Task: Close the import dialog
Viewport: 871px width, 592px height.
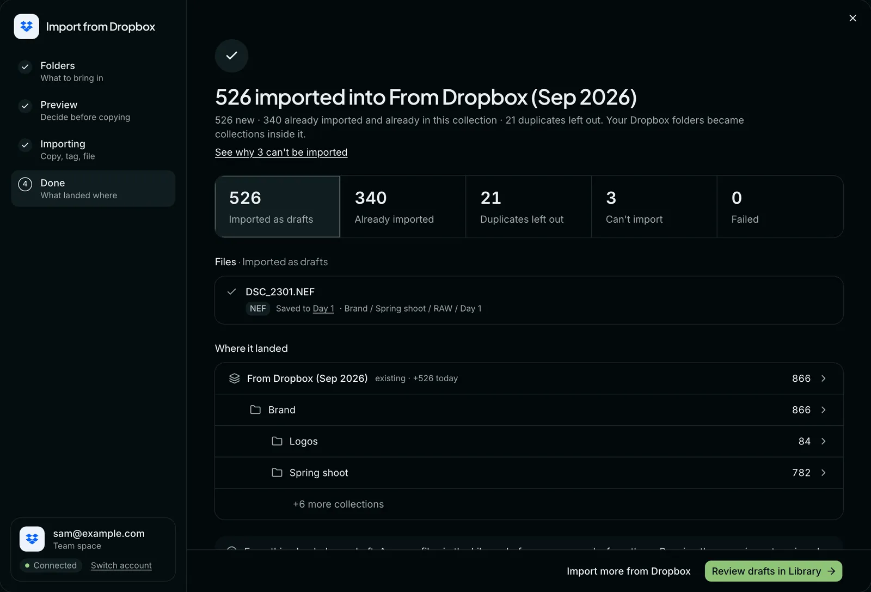Action: 853,18
